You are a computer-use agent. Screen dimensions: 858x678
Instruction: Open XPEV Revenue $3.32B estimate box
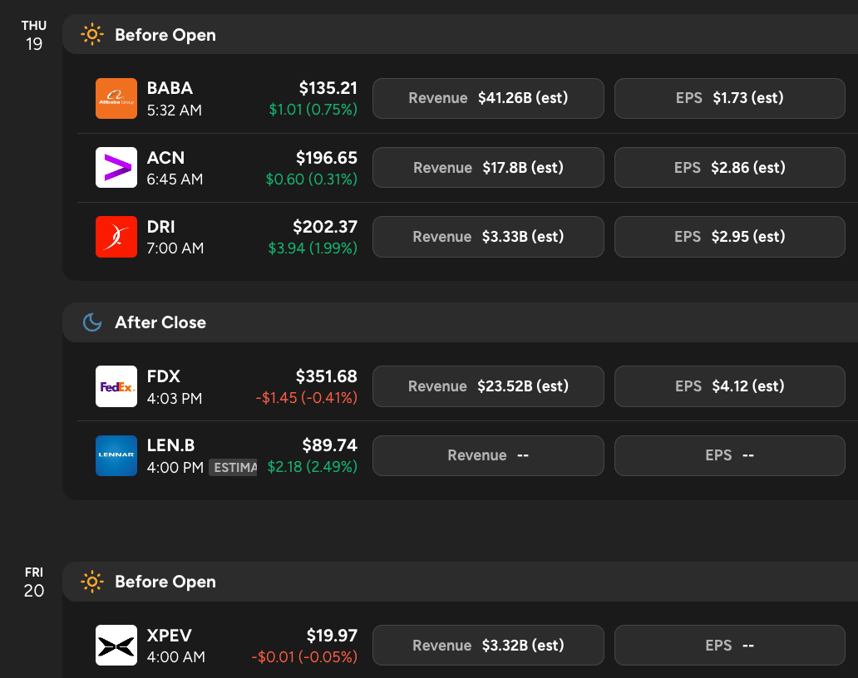point(488,646)
